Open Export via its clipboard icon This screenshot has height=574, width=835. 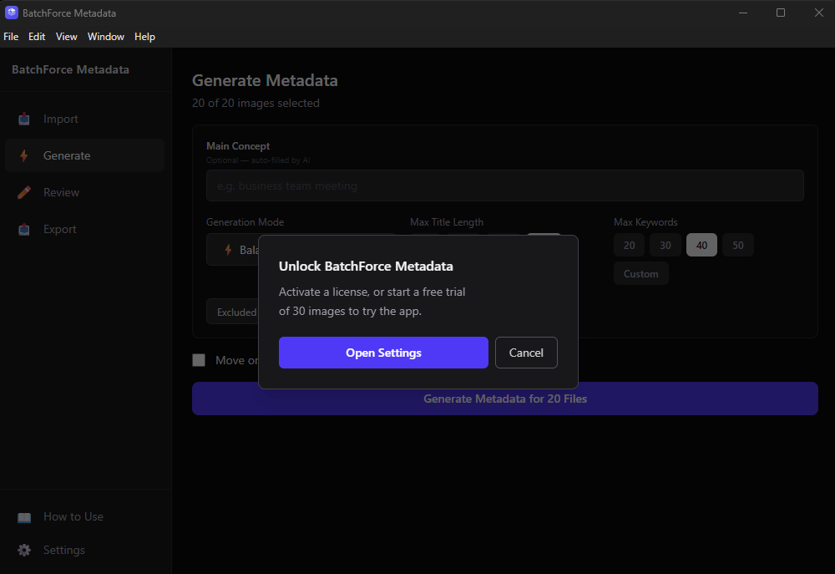coord(24,229)
